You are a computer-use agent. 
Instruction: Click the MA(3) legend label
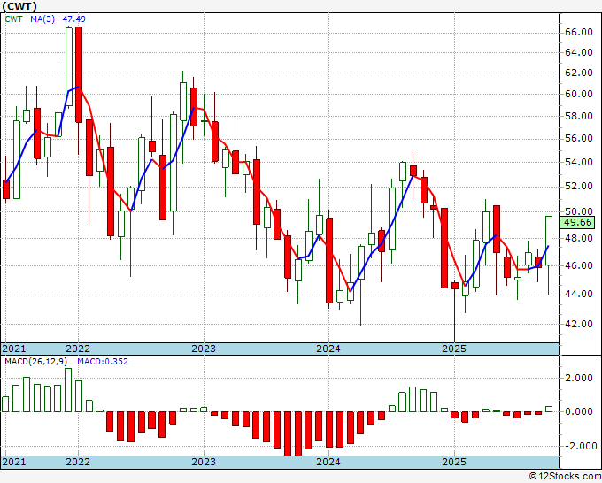pyautogui.click(x=42, y=19)
